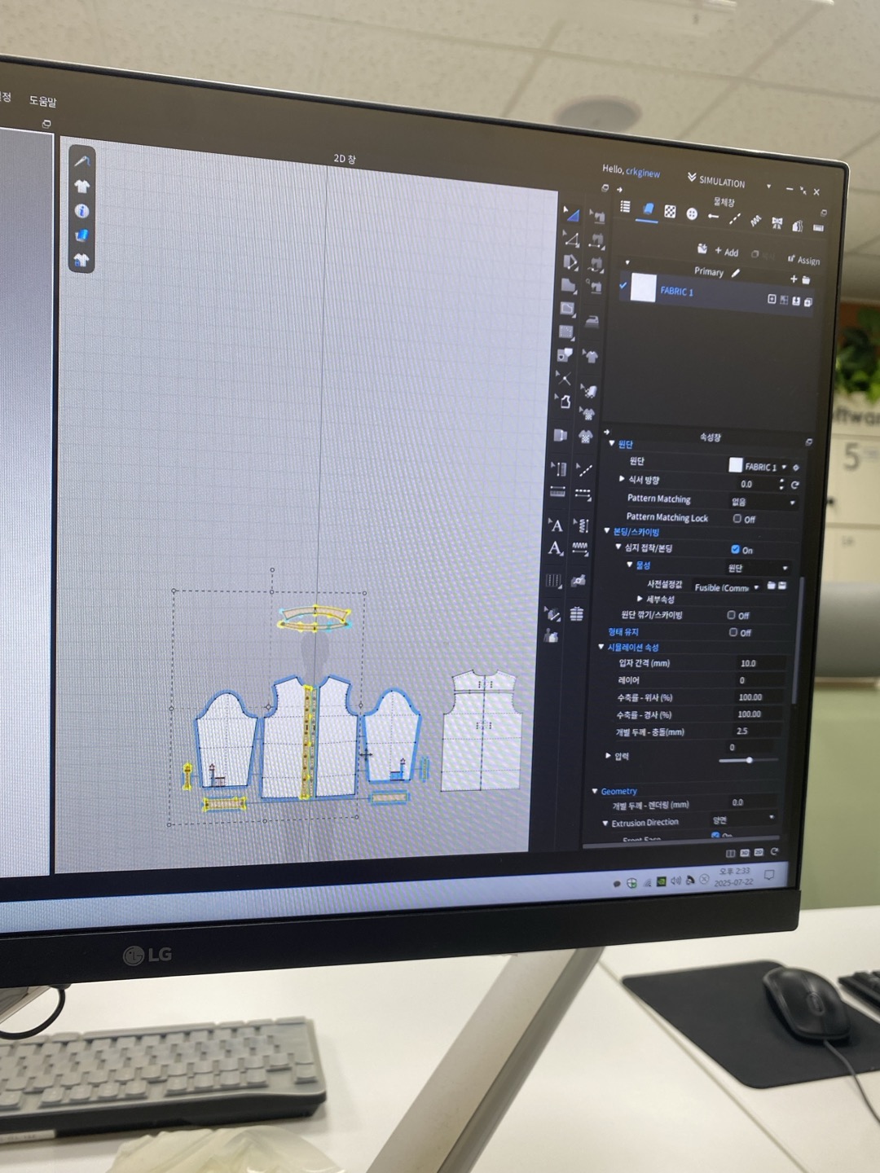
Task: Click the 압력 pressure slider handle
Action: (749, 760)
